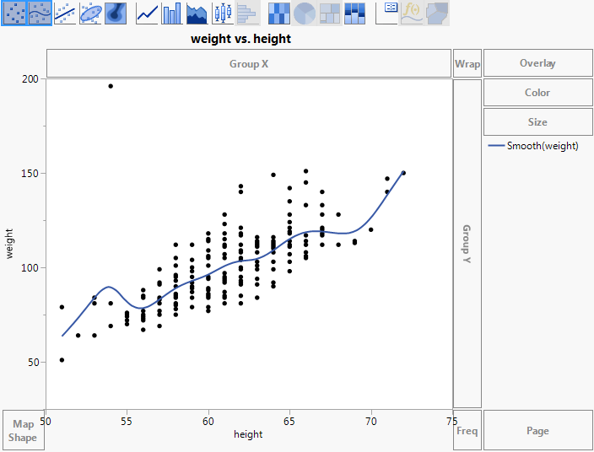Click the Color drop zone
The width and height of the screenshot is (594, 452).
538,93
